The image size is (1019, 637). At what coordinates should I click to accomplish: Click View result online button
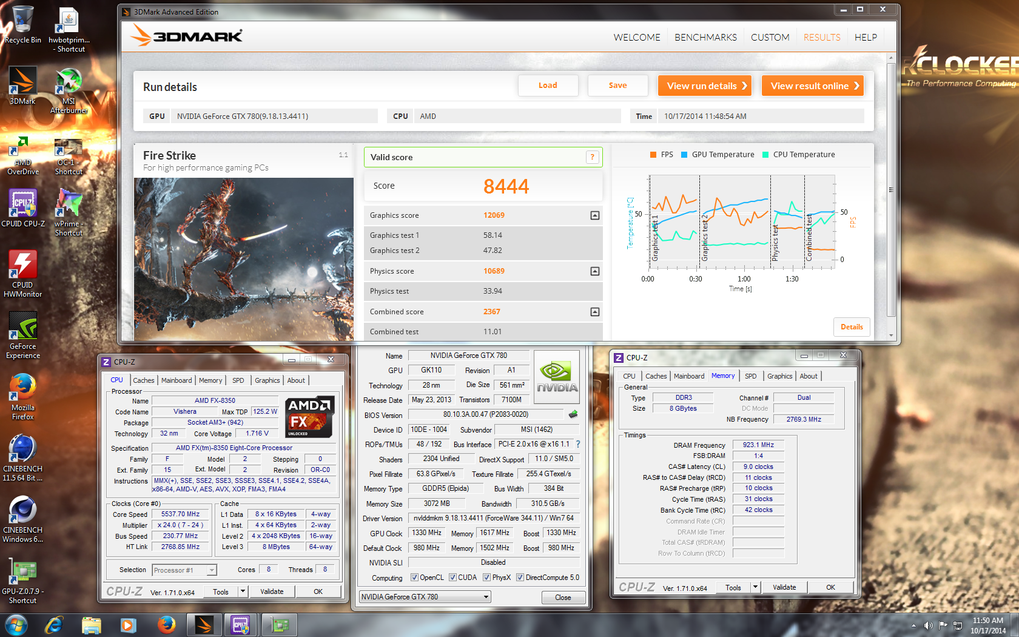tap(812, 86)
